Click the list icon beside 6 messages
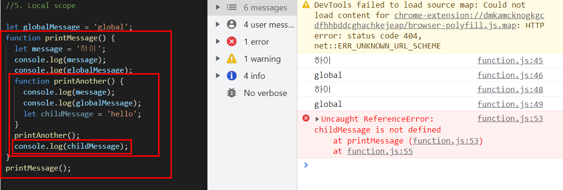The width and height of the screenshot is (563, 190). [x=232, y=8]
